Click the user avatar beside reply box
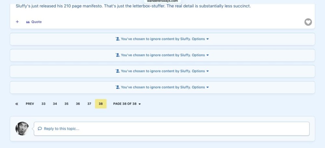325x148 pixels. tap(22, 128)
